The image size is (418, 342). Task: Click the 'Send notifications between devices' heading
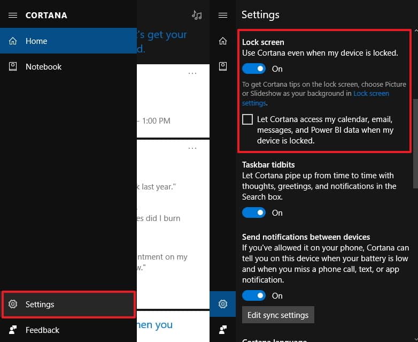point(306,237)
